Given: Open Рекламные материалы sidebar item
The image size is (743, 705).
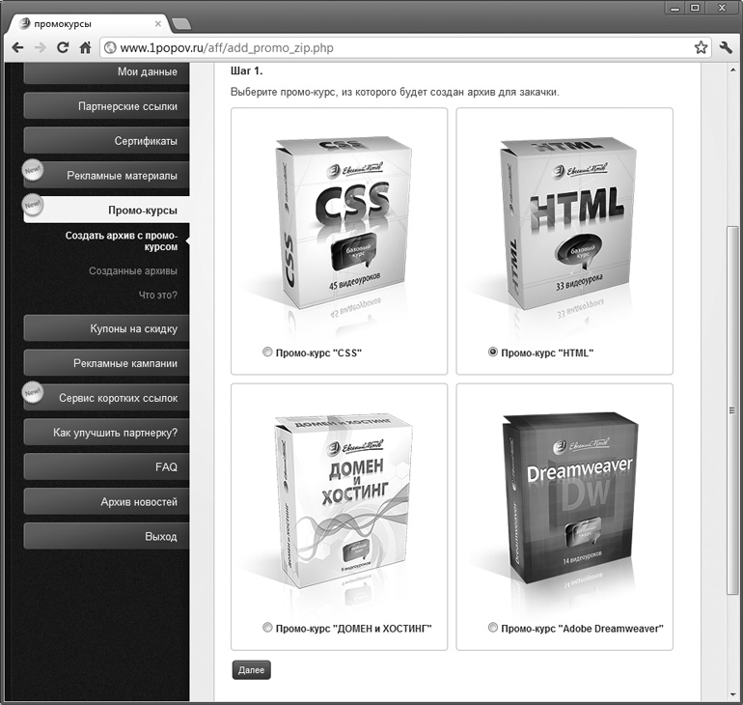Looking at the screenshot, I should [106, 176].
